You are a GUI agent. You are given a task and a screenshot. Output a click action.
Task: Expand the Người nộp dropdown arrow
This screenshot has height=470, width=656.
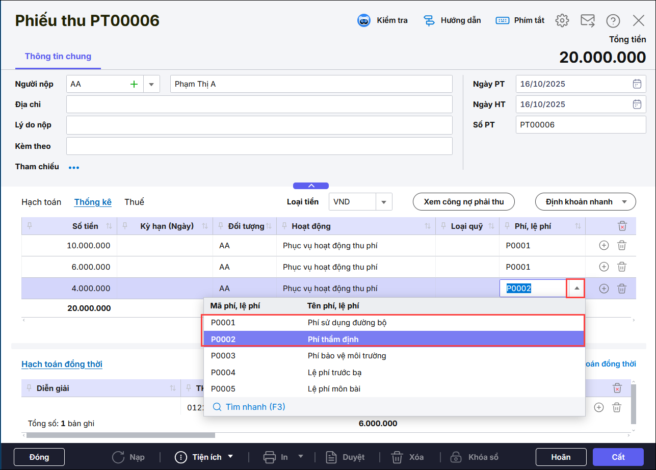click(x=151, y=84)
